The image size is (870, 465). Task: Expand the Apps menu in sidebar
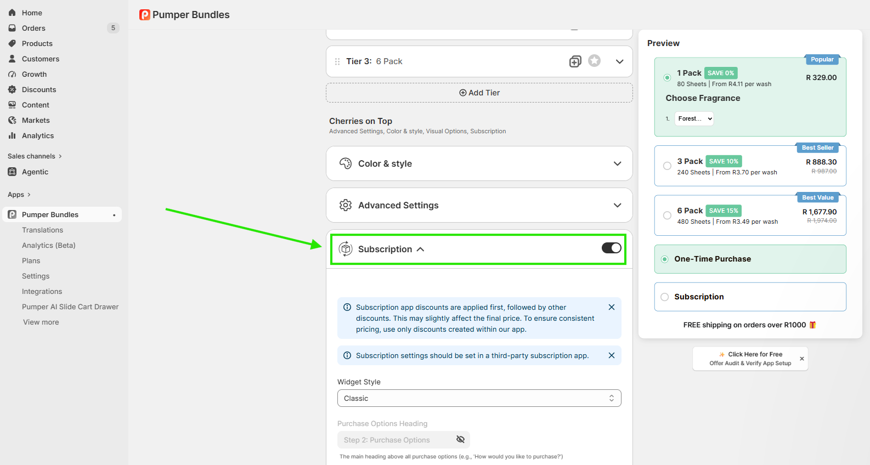[x=19, y=195]
